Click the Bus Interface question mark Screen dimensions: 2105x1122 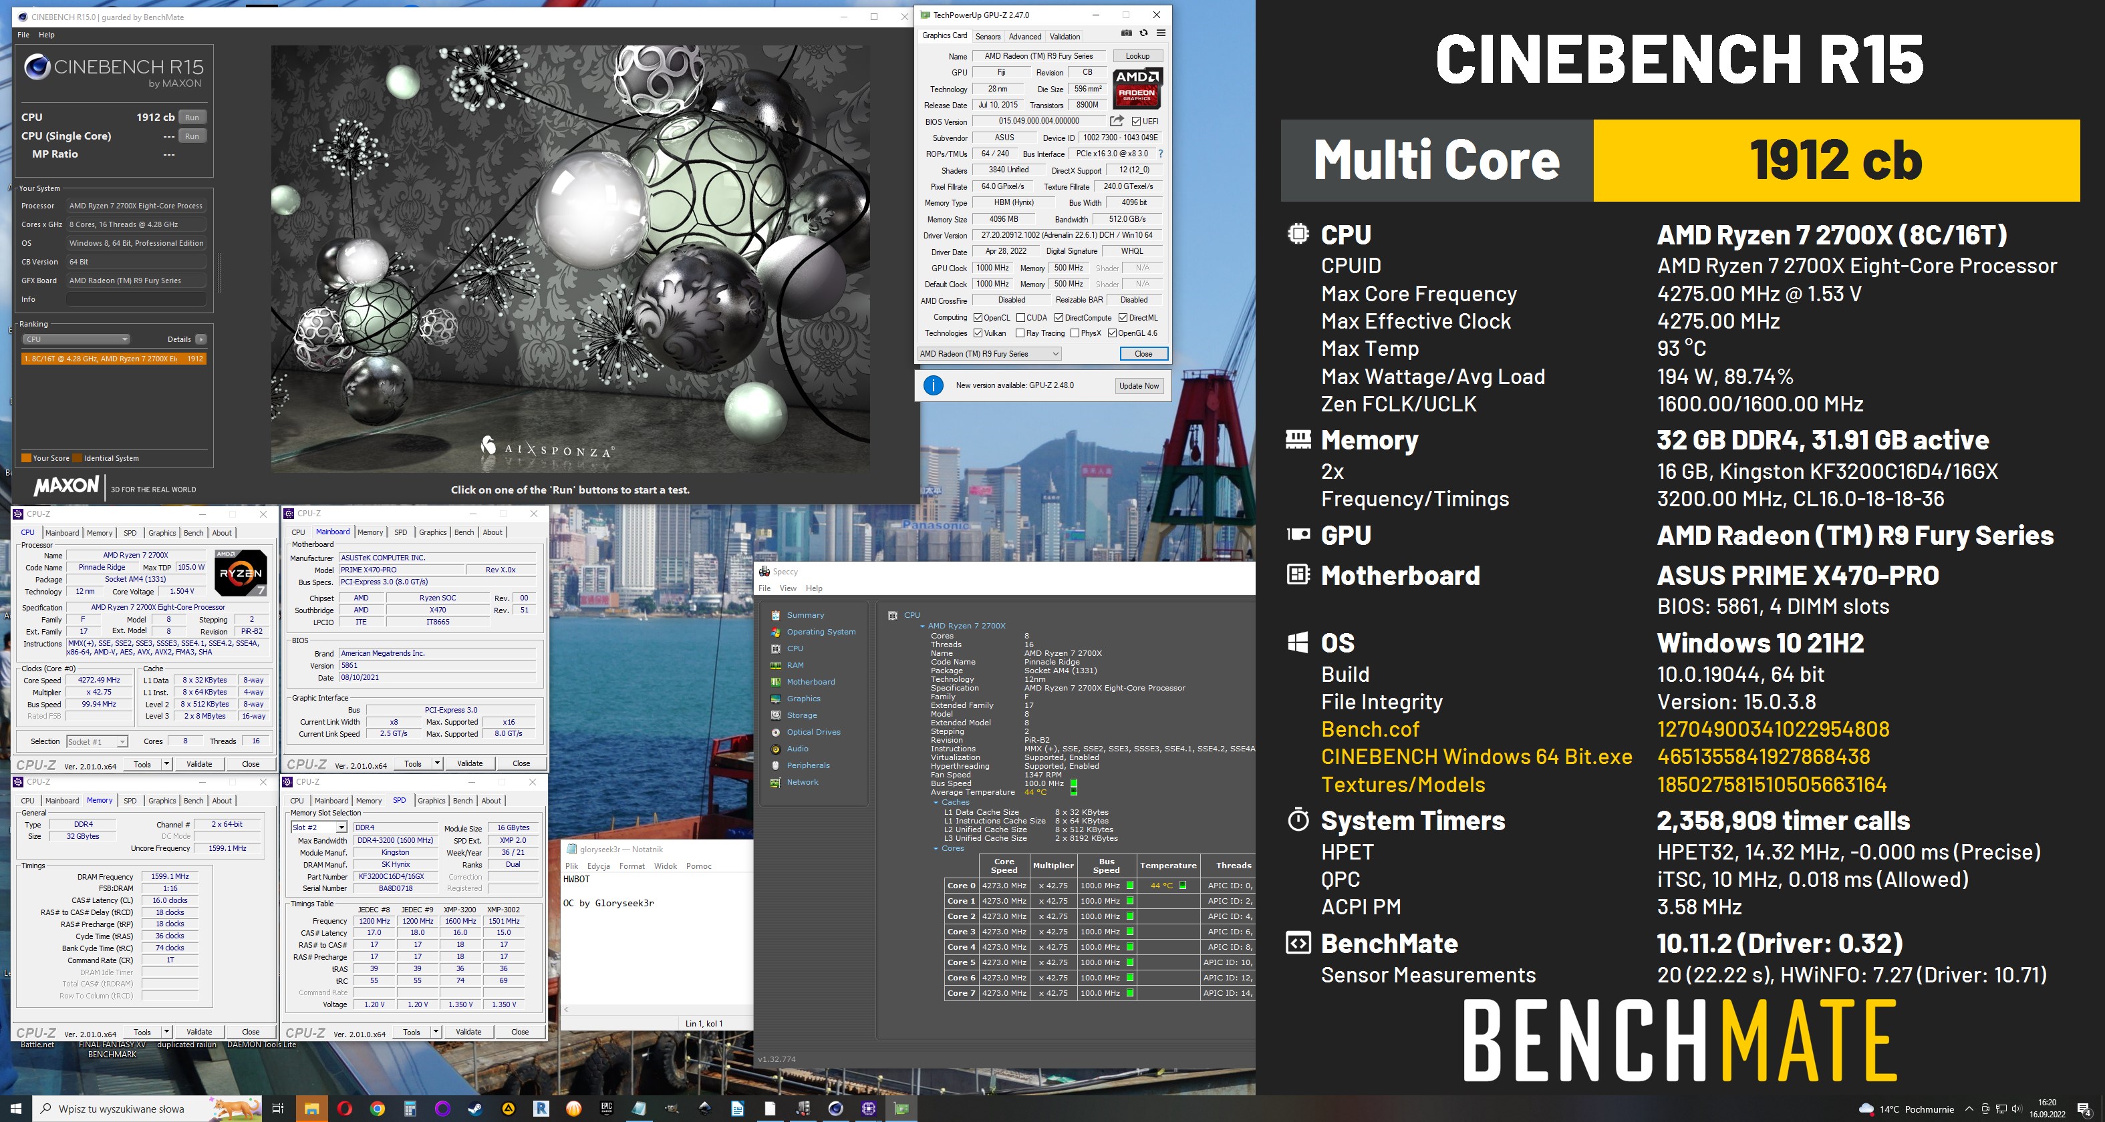(1160, 154)
